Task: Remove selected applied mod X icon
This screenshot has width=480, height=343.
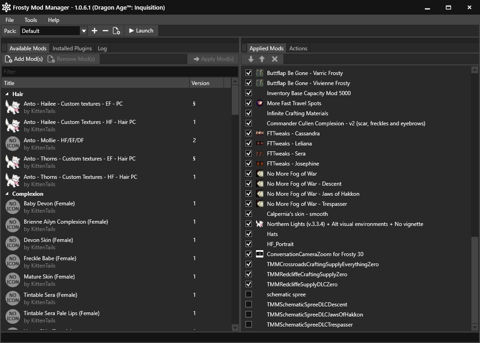Action: click(x=275, y=59)
